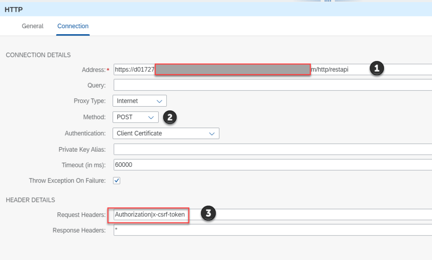432x260 pixels.
Task: Open the Proxy Type dropdown showing Internet
Action: coord(140,101)
